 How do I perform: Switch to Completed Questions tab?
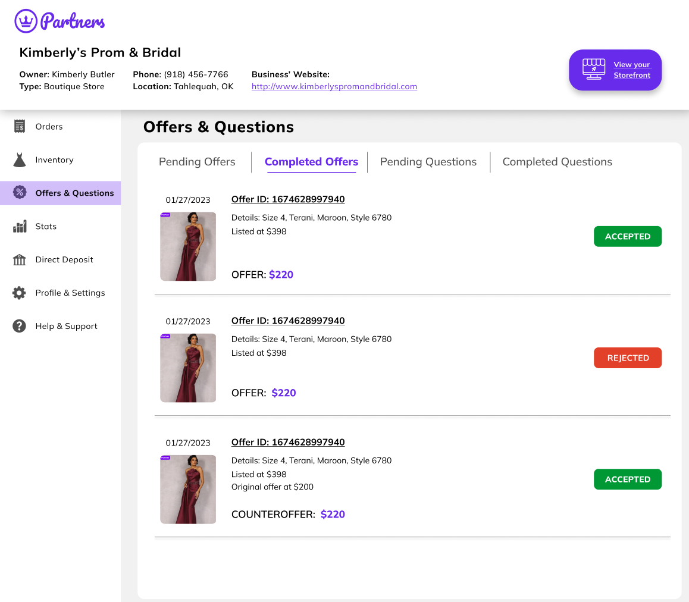point(557,162)
